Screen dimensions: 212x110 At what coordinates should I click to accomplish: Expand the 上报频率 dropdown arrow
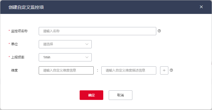87,57
